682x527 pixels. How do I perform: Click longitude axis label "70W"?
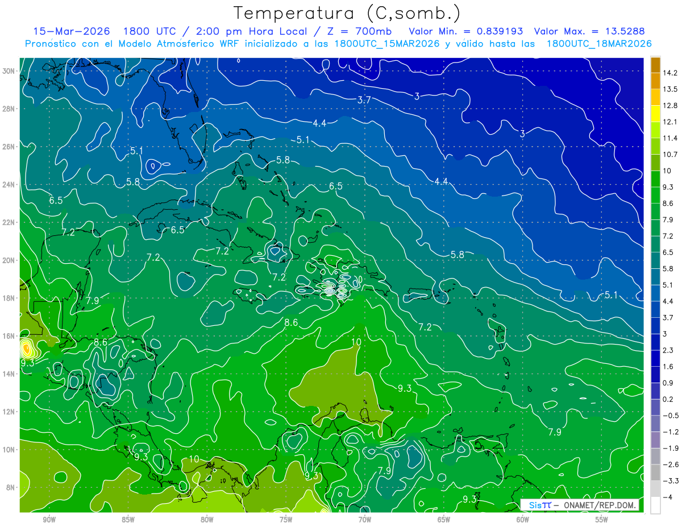click(365, 520)
